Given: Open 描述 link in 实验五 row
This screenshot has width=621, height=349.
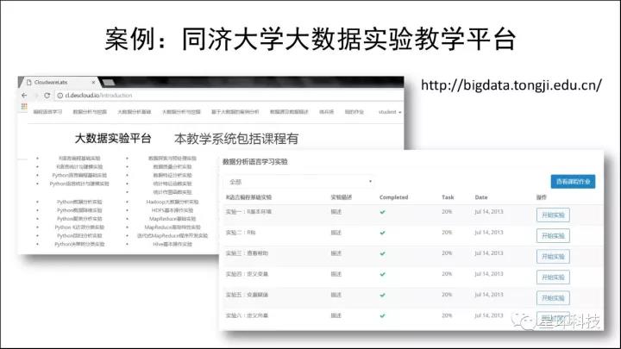Looking at the screenshot, I should coord(336,295).
